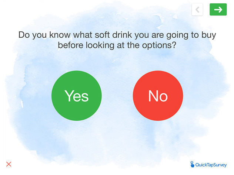Go back using the left chevron
Screen dimensions: 234x175
197,10
